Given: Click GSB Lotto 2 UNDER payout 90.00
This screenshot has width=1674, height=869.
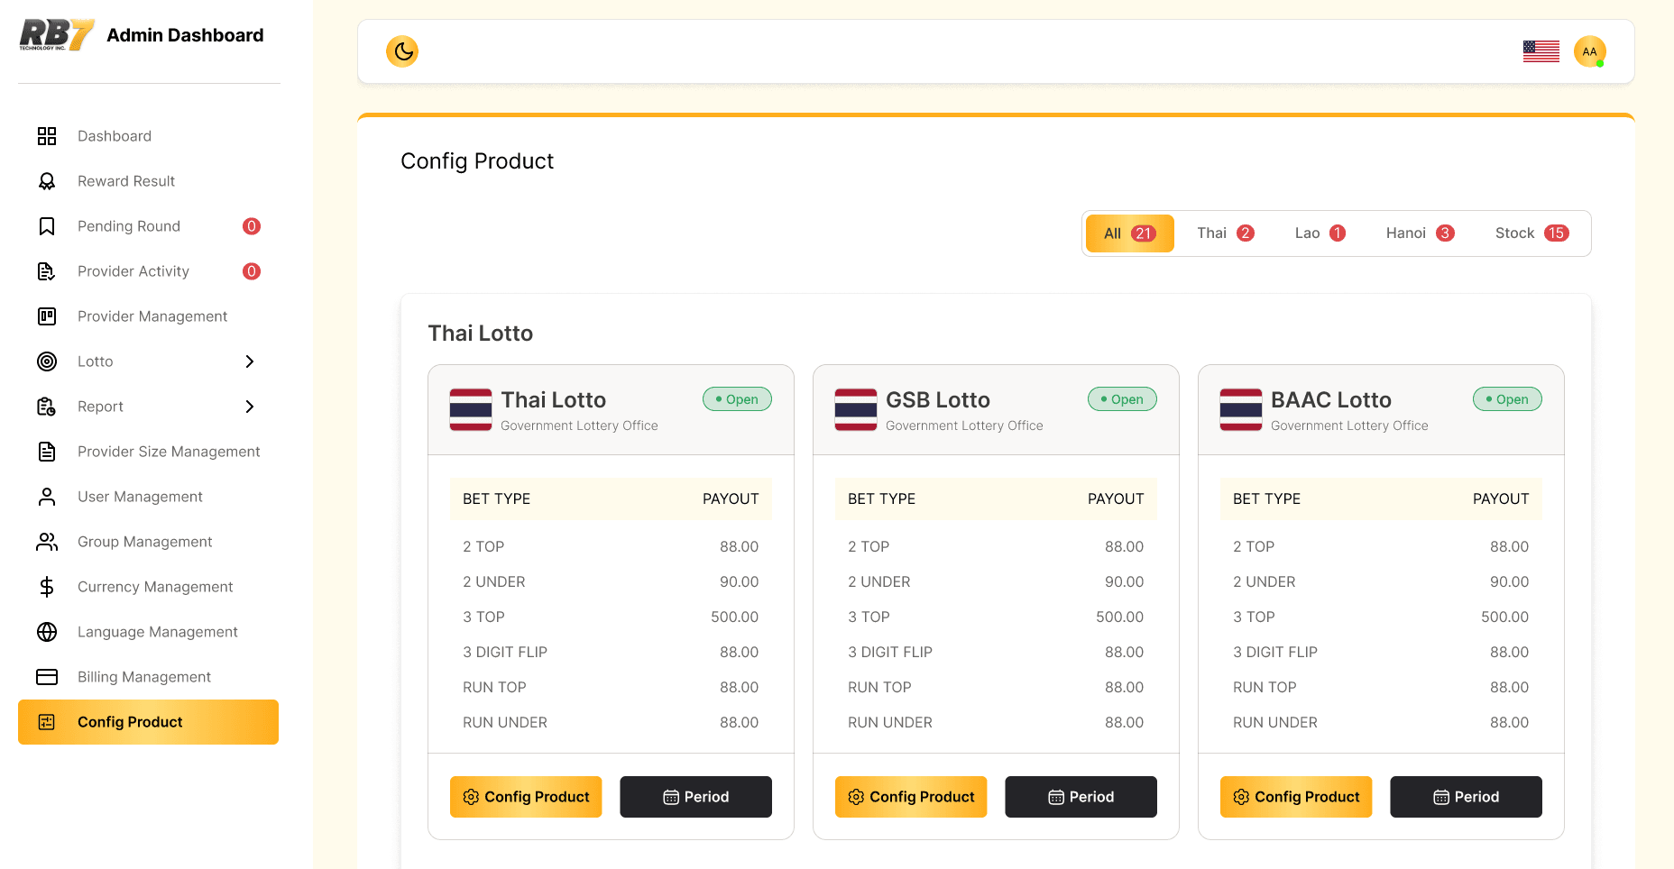Looking at the screenshot, I should [1124, 581].
